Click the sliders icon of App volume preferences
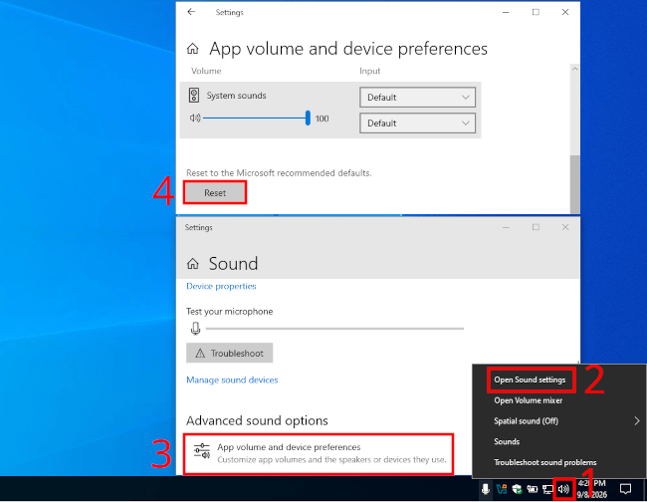The height and width of the screenshot is (502, 647). pos(202,451)
